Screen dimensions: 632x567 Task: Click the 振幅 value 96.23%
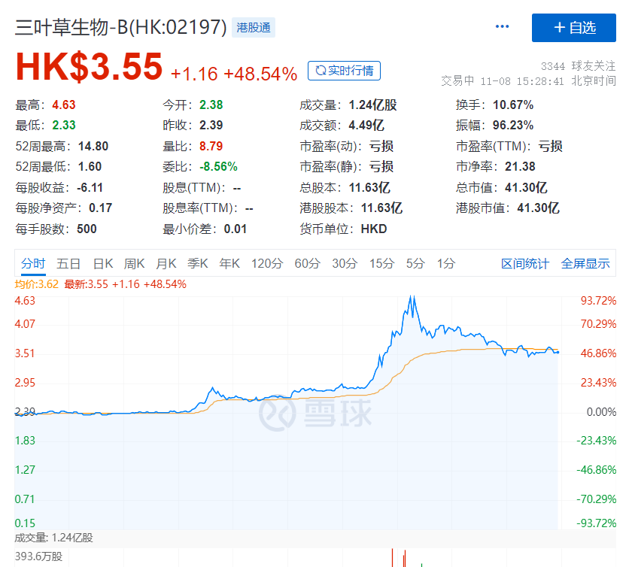513,126
